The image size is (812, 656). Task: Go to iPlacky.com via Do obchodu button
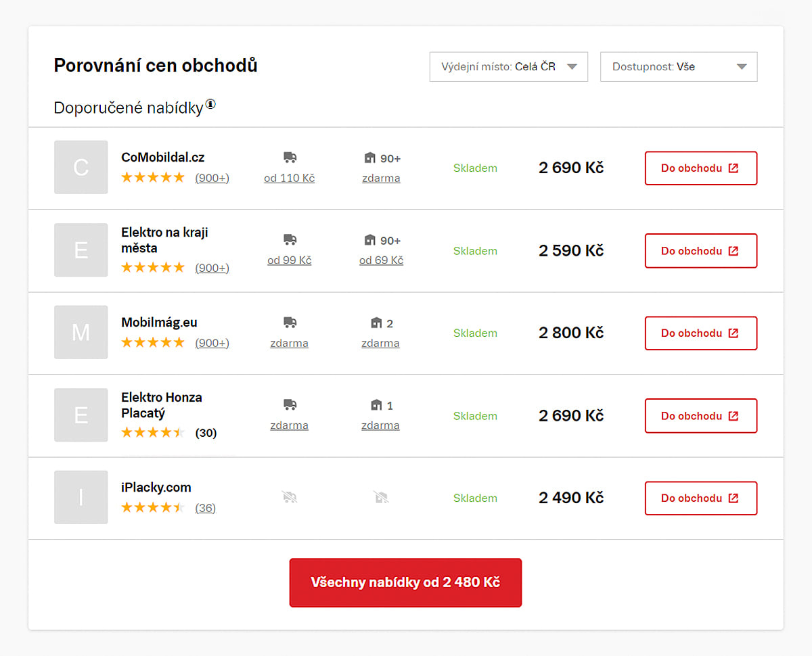coord(701,498)
